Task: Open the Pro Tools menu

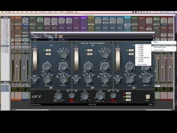Action: [x=8, y=12]
